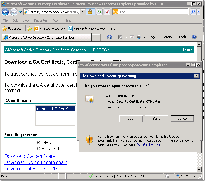Click the What's the risk? link
Image resolution: width=205 pixels, height=181 pixels.
[149, 144]
